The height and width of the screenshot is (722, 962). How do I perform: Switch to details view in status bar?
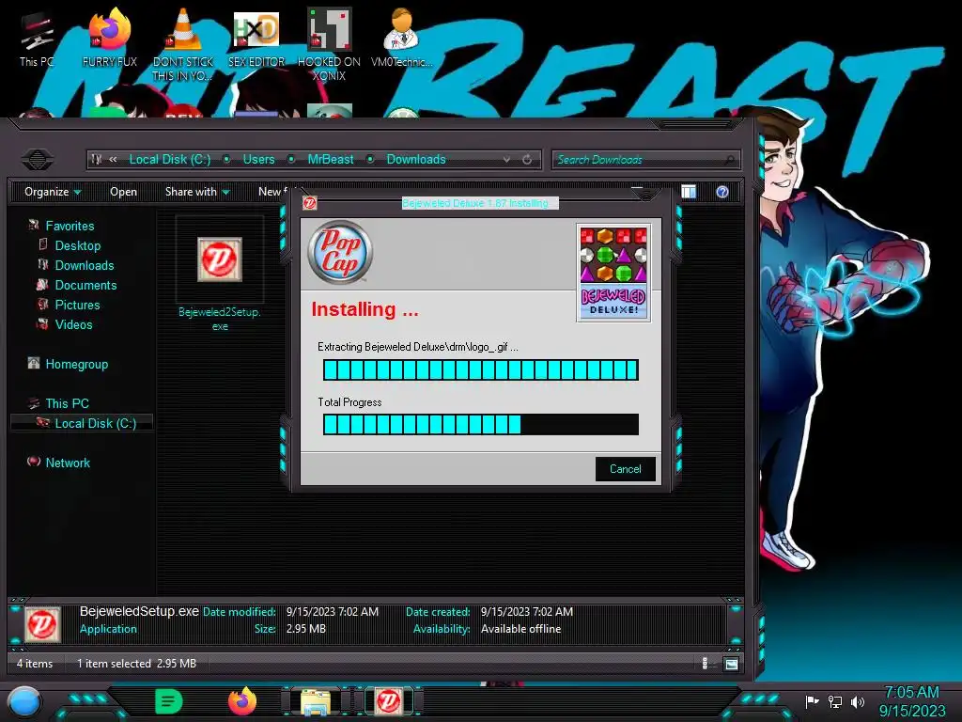point(705,664)
